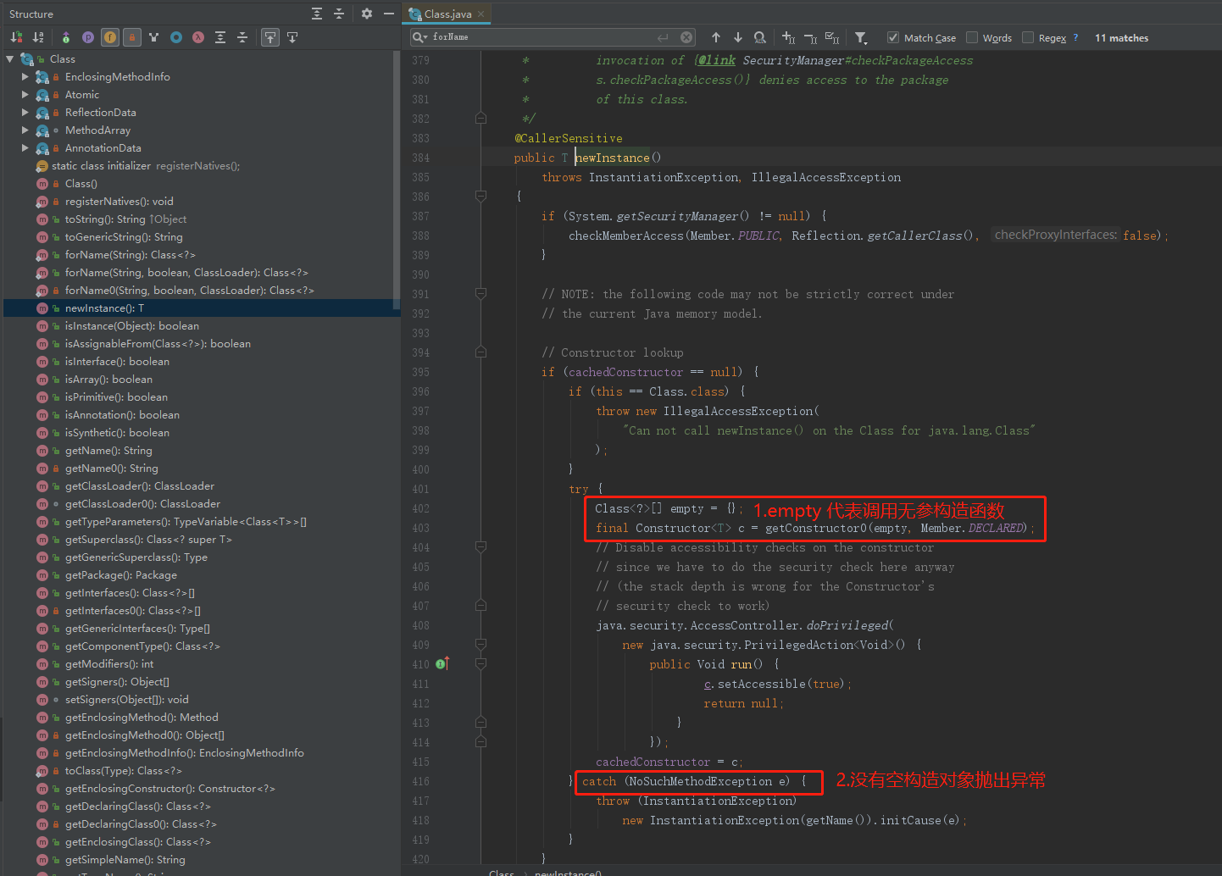This screenshot has height=876, width=1222.
Task: Select forName(String): Class<?> in Structure
Action: coord(130,255)
